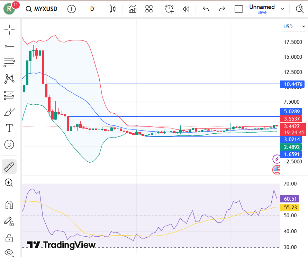Screen dimensions: 308x257
Task: Open the USD currency dropdown
Action: (x=294, y=26)
